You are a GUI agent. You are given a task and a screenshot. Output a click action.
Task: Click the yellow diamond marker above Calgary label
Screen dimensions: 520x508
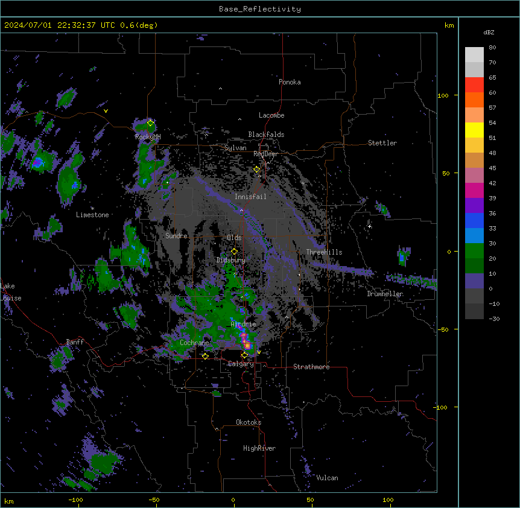point(244,355)
